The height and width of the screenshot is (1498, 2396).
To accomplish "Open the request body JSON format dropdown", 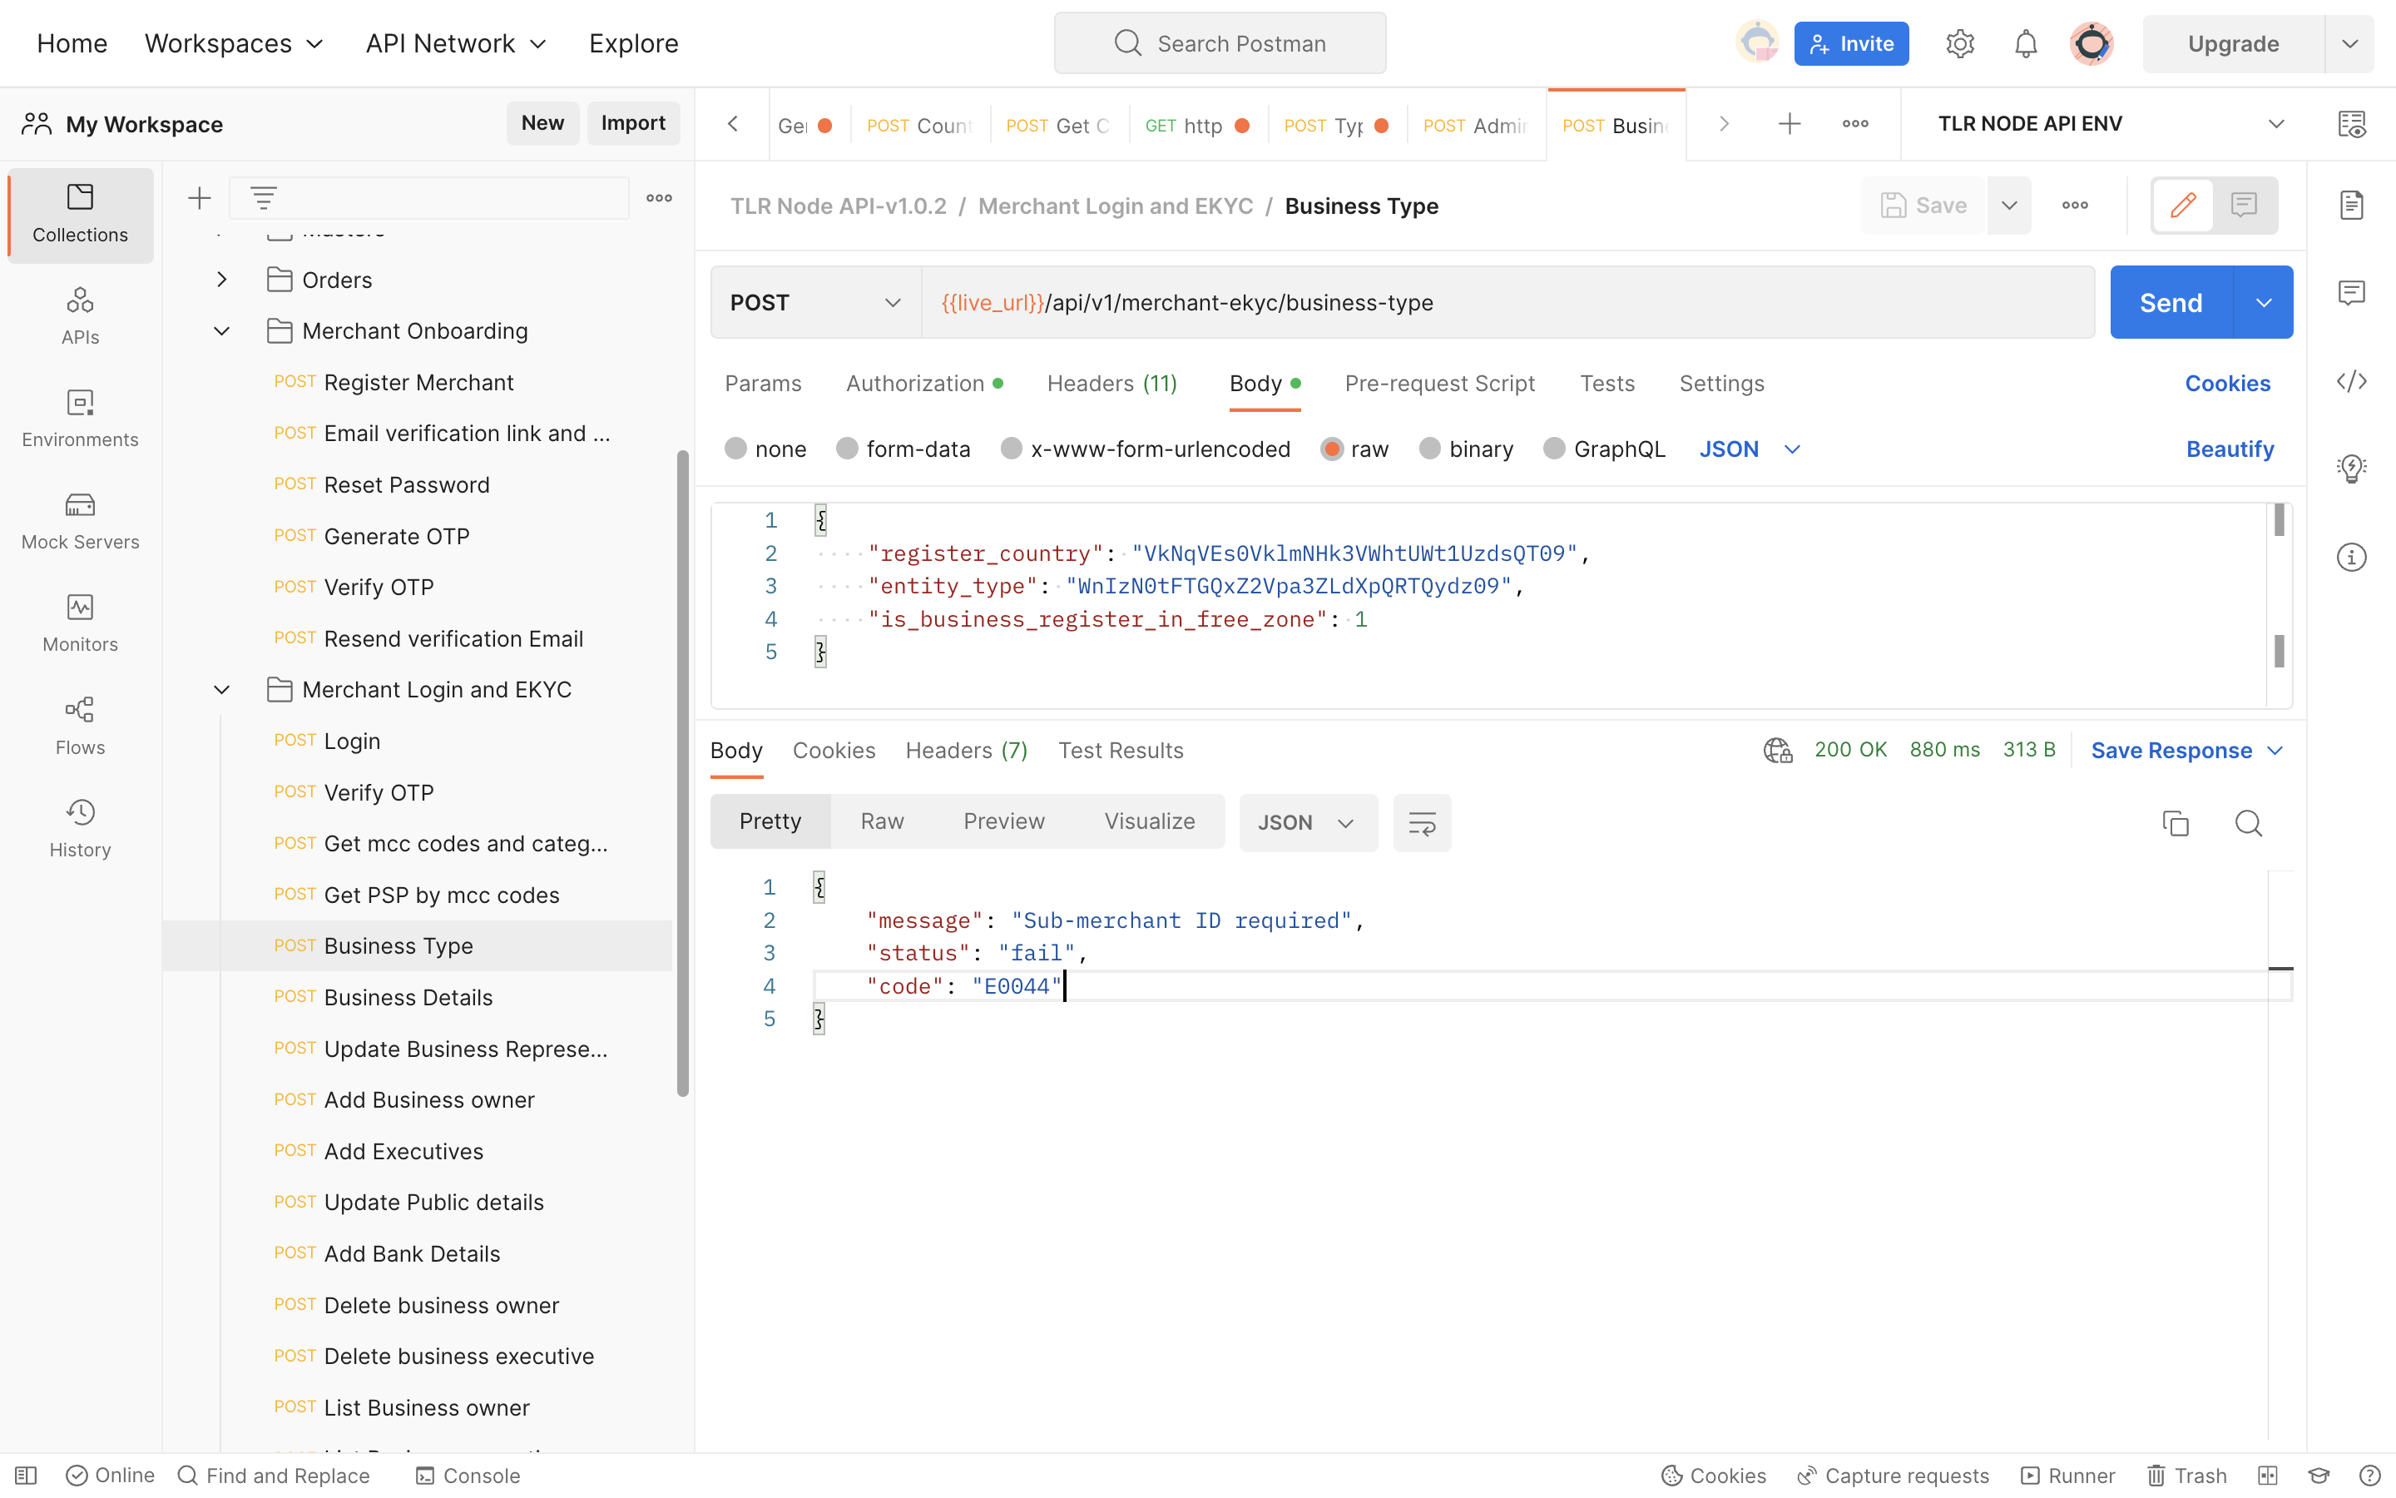I will click(x=1750, y=449).
